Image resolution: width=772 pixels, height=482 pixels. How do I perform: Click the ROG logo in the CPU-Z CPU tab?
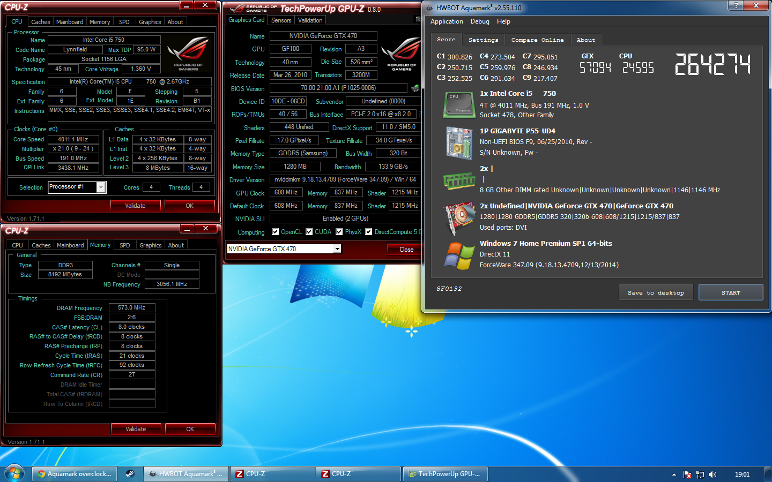point(188,54)
